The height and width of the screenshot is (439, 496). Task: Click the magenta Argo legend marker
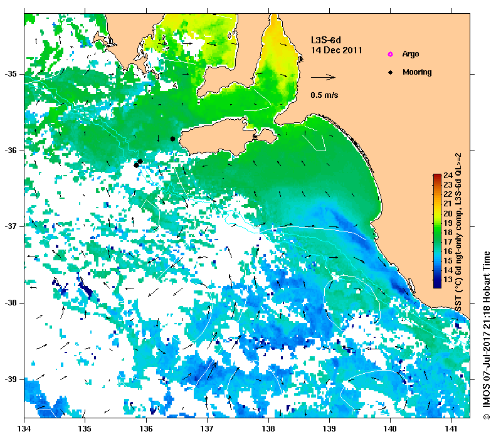pos(391,55)
